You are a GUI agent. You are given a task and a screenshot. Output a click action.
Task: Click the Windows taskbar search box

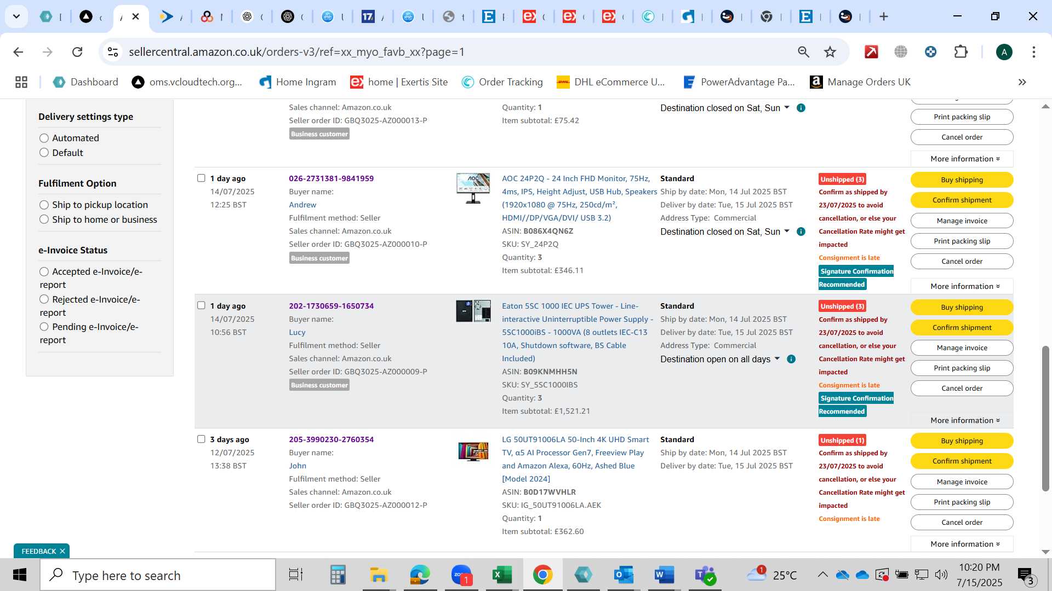point(158,575)
